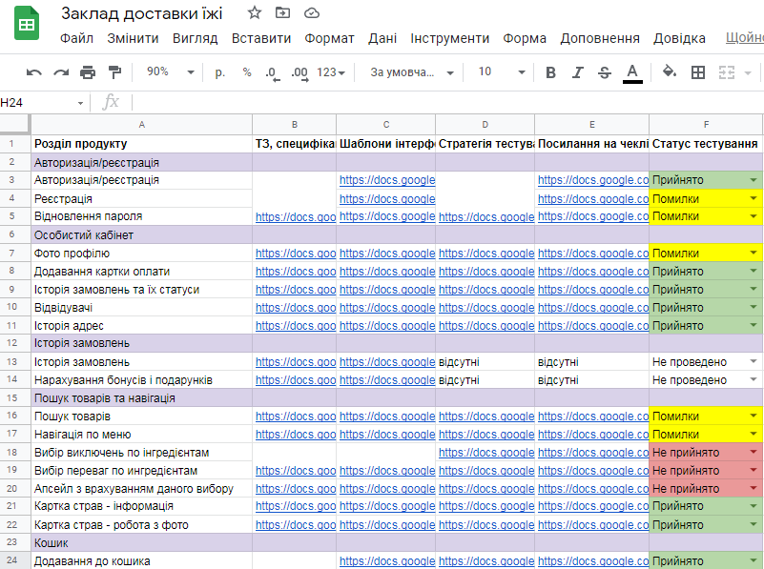Open the ТЗ link in Відновлення пароля row
The image size is (764, 569).
click(296, 216)
